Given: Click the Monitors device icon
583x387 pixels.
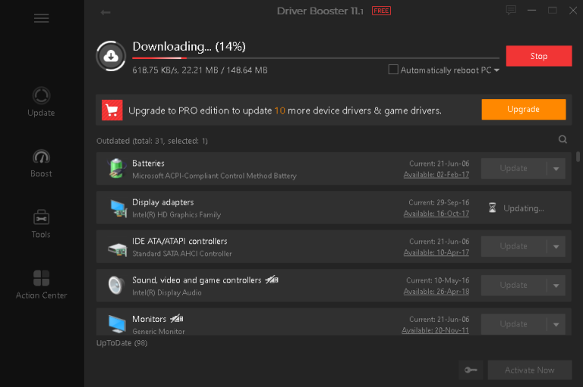Looking at the screenshot, I should [117, 324].
